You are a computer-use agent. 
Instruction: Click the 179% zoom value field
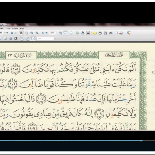[52, 33]
